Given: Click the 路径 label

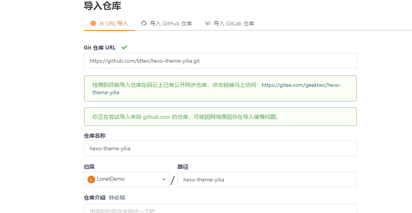Looking at the screenshot, I should click(x=183, y=167).
